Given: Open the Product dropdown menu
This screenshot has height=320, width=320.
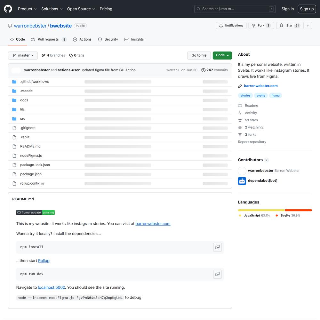Looking at the screenshot, I should 27,9.
